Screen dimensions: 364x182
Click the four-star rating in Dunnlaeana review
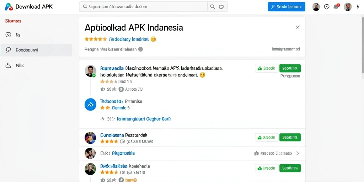pos(109,141)
